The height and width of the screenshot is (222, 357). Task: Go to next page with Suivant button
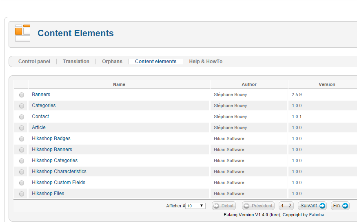313,206
